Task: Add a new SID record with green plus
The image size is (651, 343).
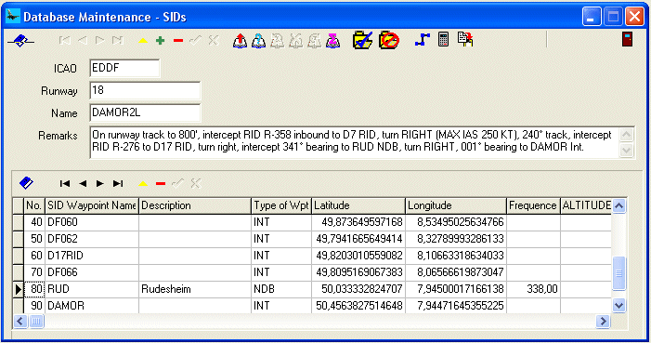Action: click(161, 40)
